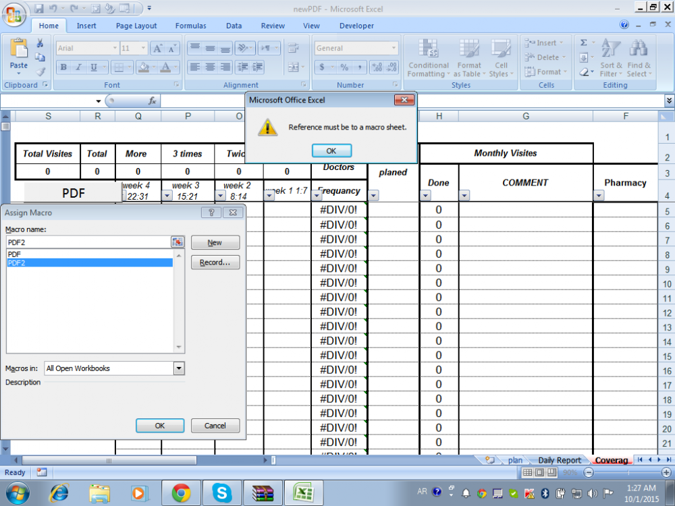Click the Page Layout view icon
The height and width of the screenshot is (506, 675).
click(540, 472)
